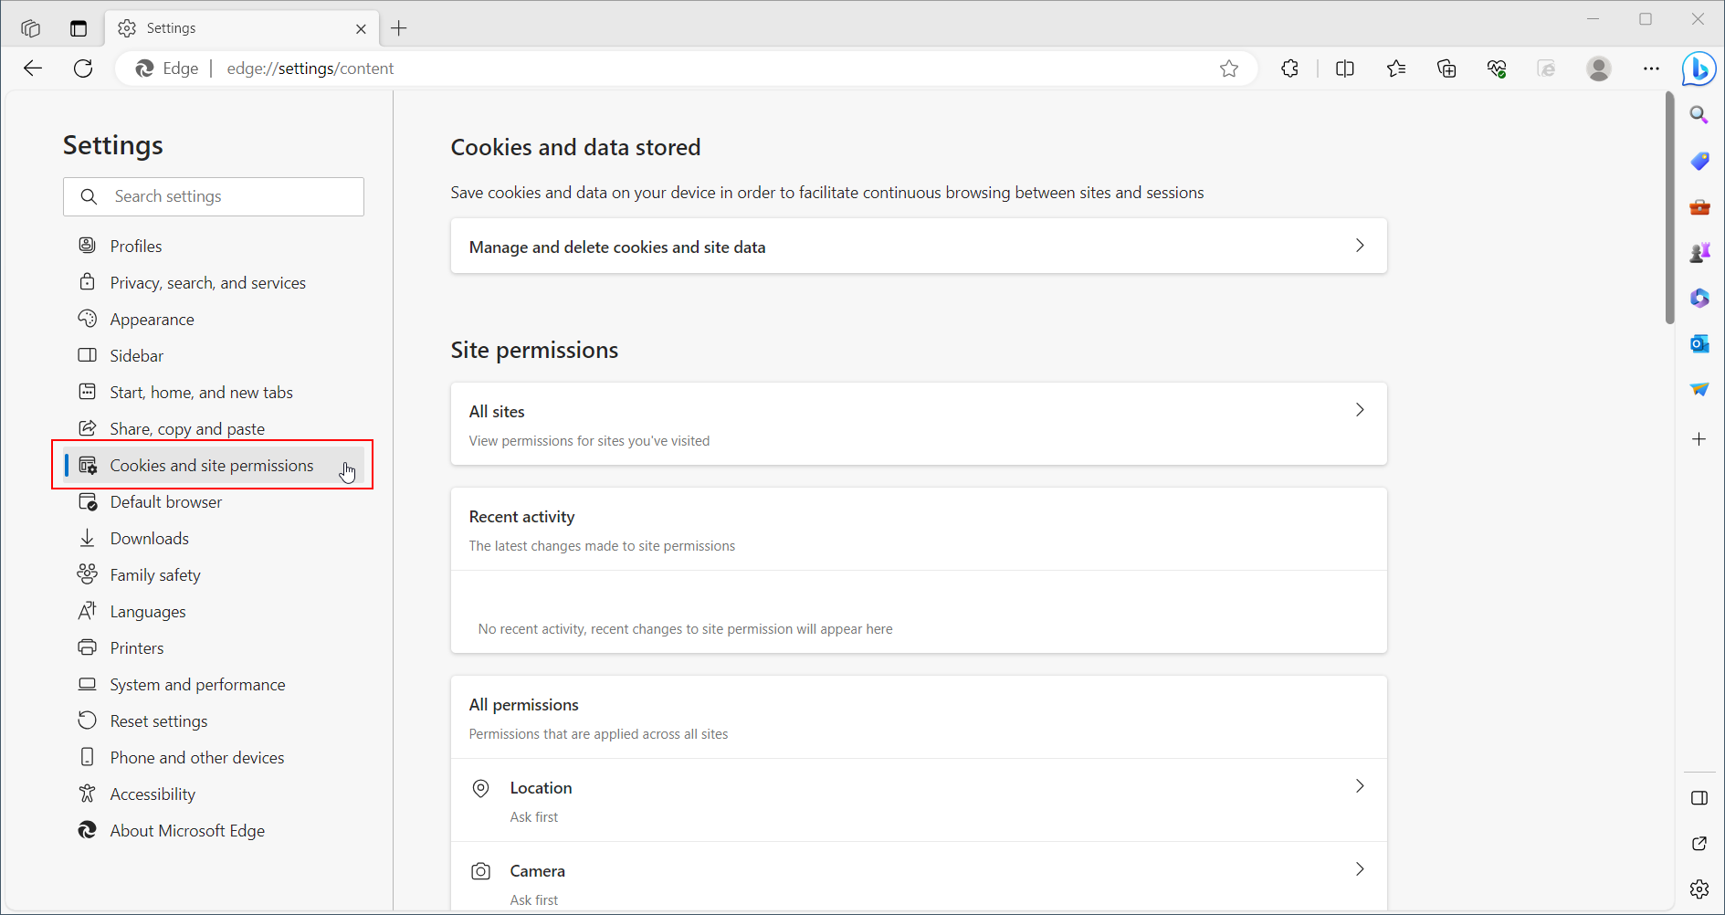The image size is (1725, 915).
Task: Select Privacy, search, and services menu
Action: tap(207, 283)
